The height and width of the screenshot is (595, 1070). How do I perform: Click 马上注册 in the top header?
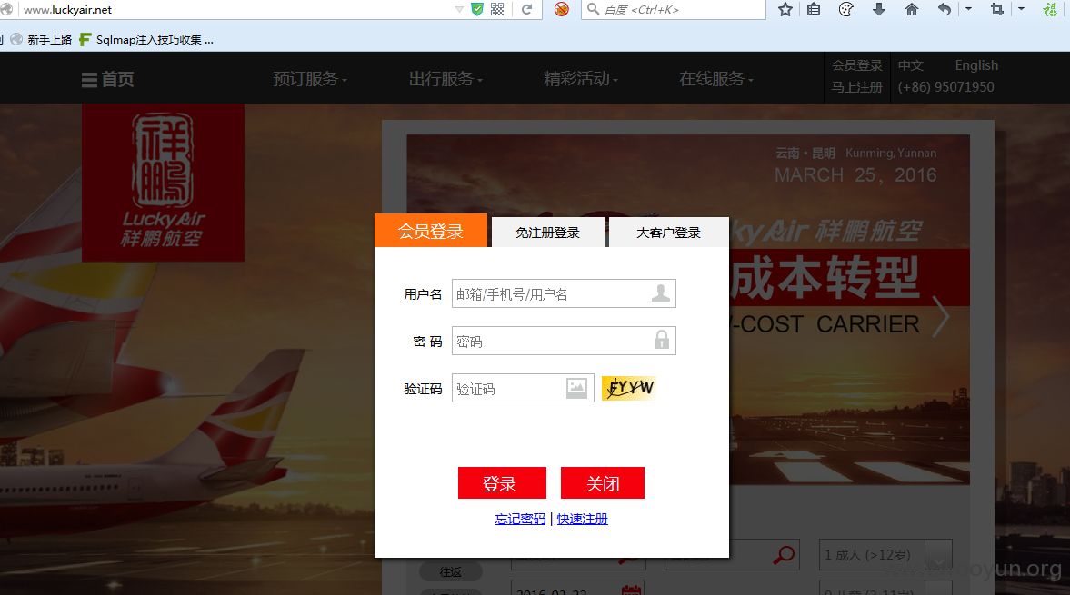tap(856, 87)
